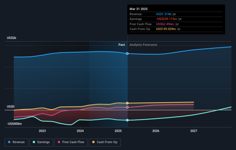Select the 2026 x-axis label

(x=156, y=131)
